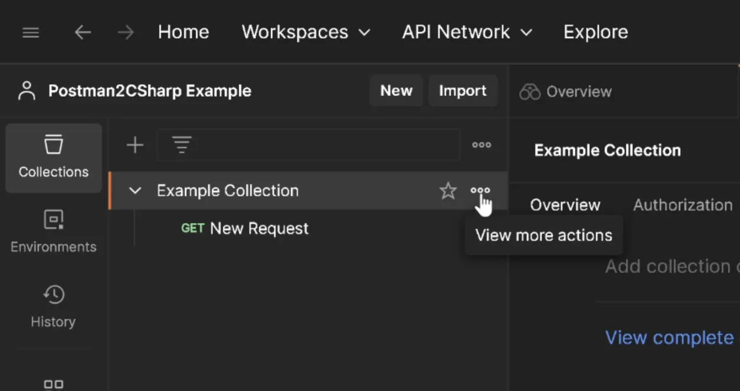This screenshot has width=740, height=391.
Task: Go back with the left arrow
Action: pos(83,32)
